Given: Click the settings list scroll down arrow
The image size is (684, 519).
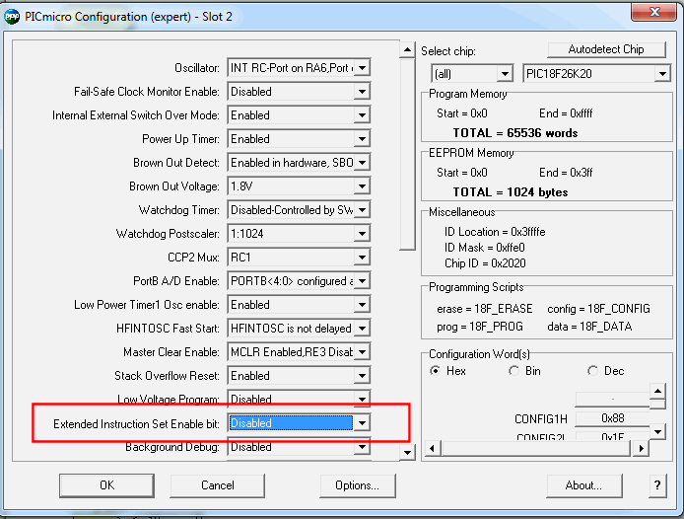Looking at the screenshot, I should point(407,453).
